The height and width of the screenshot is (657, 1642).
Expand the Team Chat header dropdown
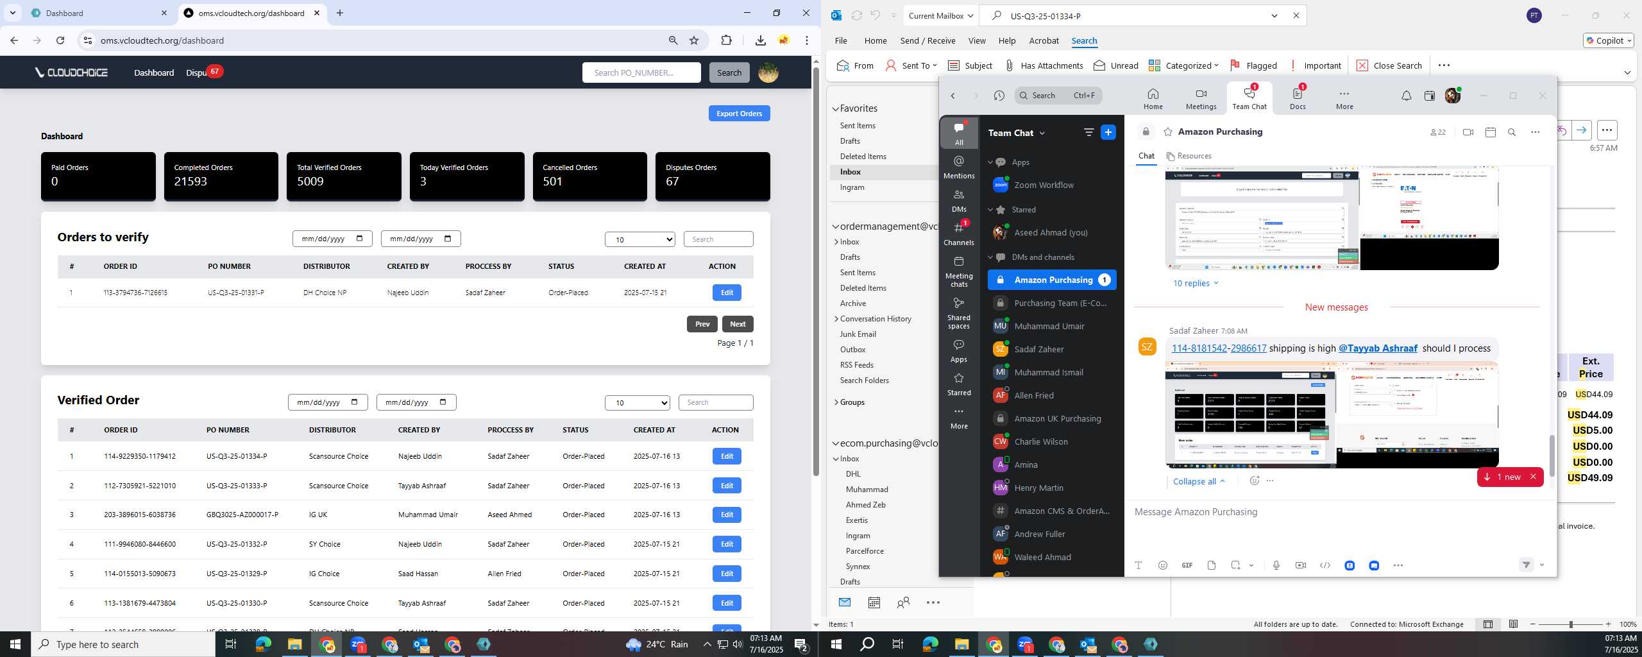click(x=1042, y=133)
